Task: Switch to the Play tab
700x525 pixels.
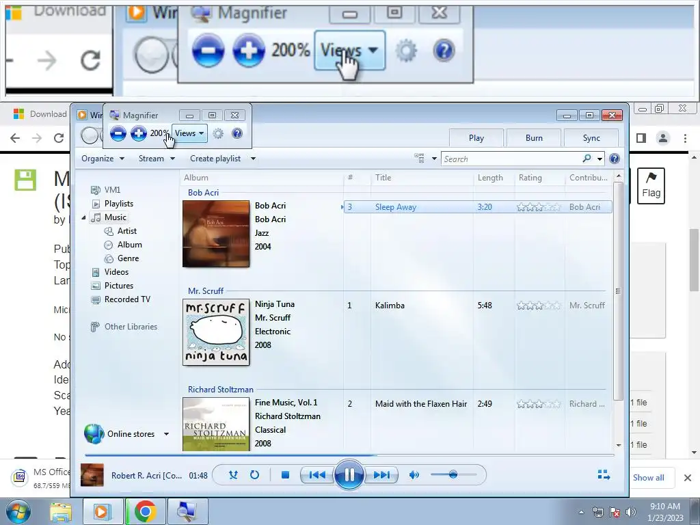Action: [476, 138]
